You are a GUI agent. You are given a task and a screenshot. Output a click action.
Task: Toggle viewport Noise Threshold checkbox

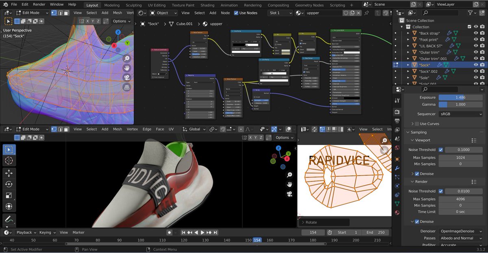pyautogui.click(x=441, y=150)
